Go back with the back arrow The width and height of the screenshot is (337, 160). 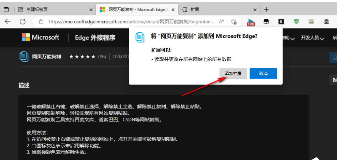7,21
